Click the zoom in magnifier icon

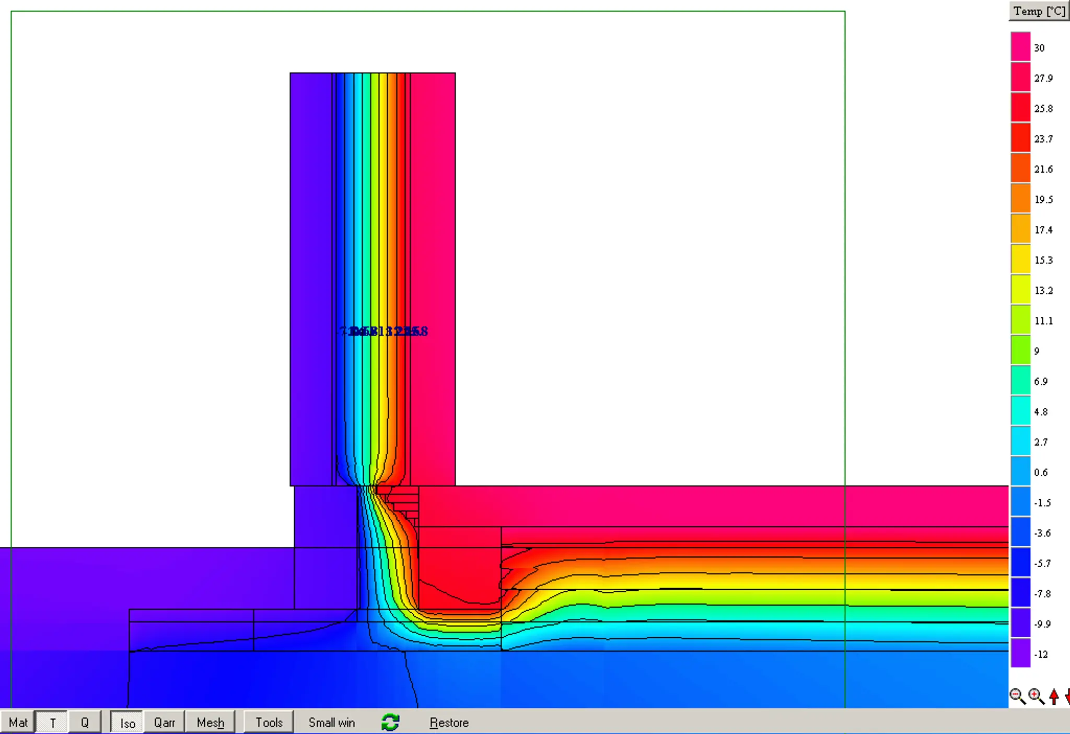pyautogui.click(x=1036, y=696)
